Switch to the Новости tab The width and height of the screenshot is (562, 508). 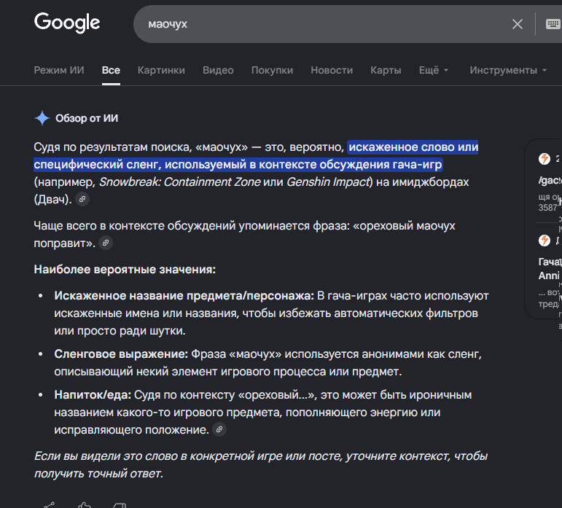coord(332,70)
